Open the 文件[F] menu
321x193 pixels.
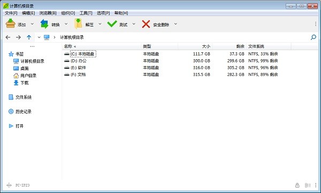tap(11, 13)
